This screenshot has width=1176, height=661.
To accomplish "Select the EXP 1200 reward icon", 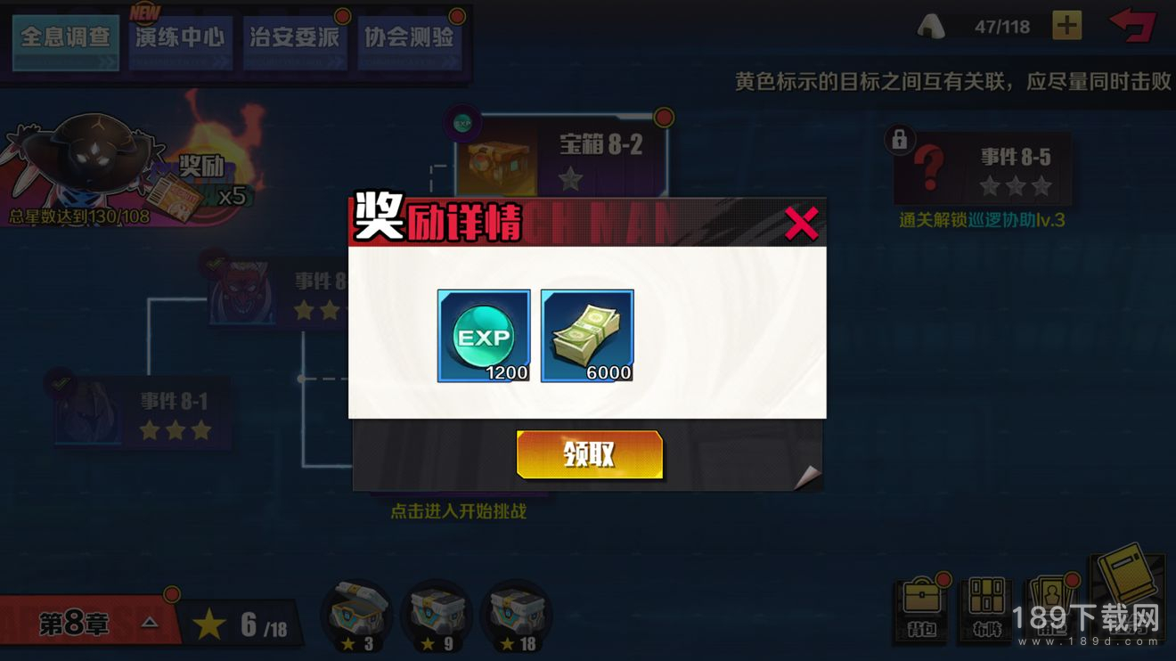I will tap(484, 336).
